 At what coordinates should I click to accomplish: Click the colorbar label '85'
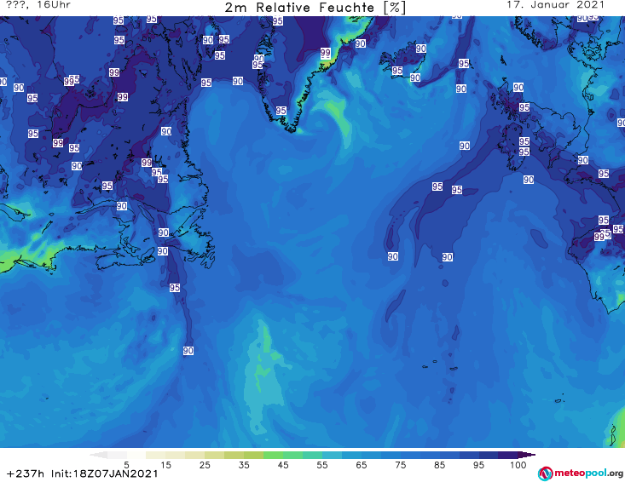click(440, 465)
